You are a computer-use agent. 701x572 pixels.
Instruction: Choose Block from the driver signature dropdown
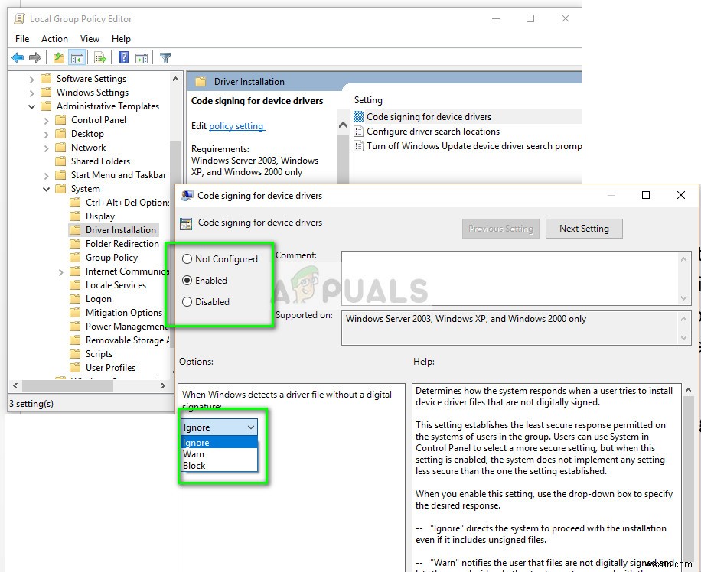[x=196, y=465]
